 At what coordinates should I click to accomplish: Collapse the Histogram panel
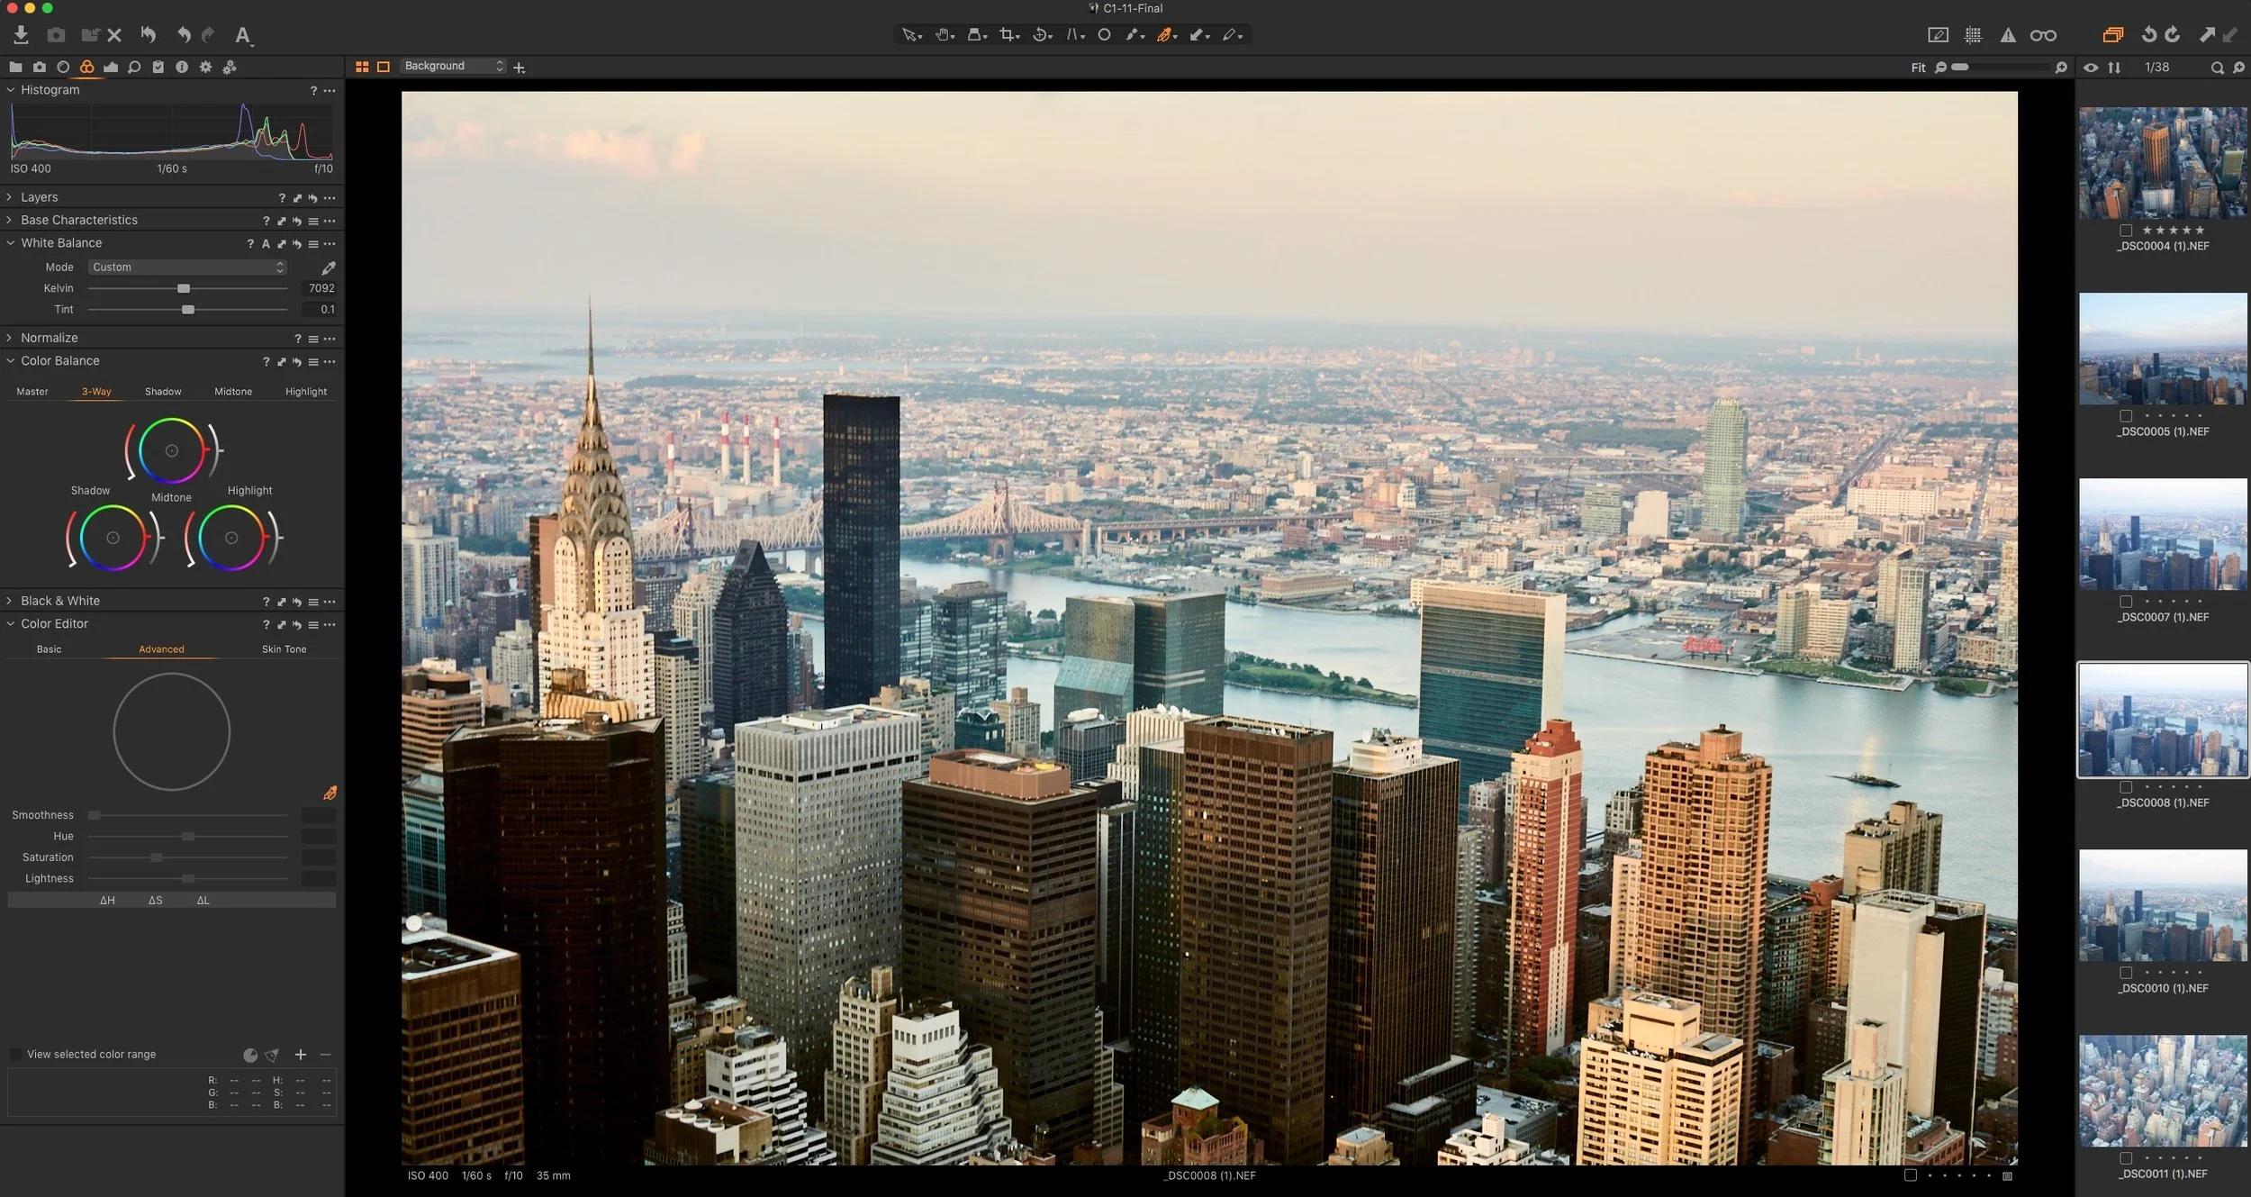point(10,90)
